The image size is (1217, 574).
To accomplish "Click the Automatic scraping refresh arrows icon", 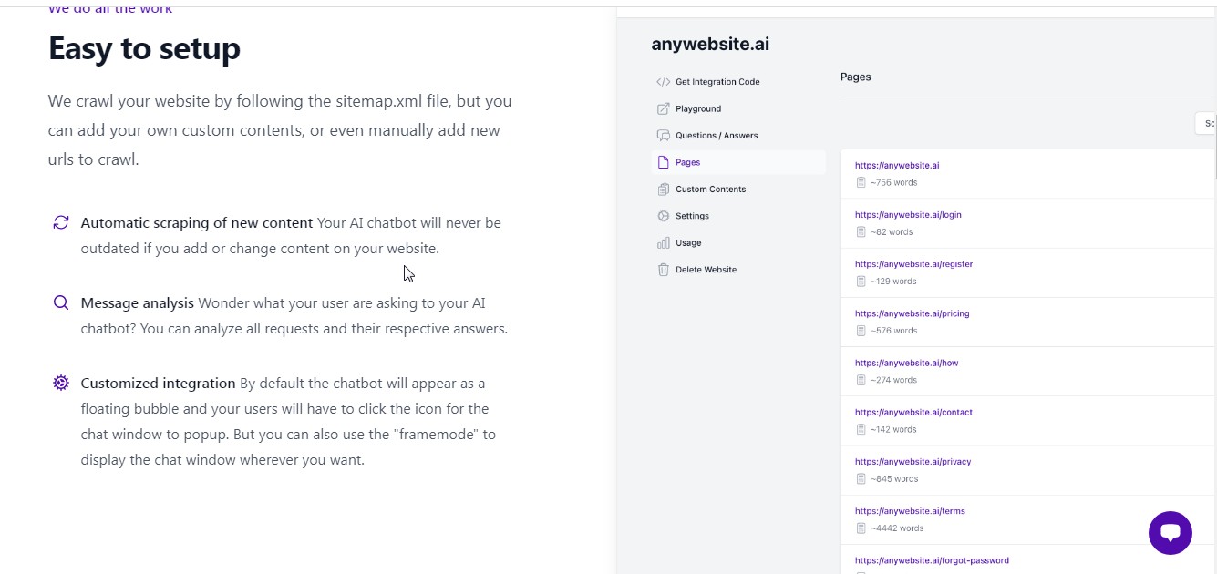I will pyautogui.click(x=61, y=222).
